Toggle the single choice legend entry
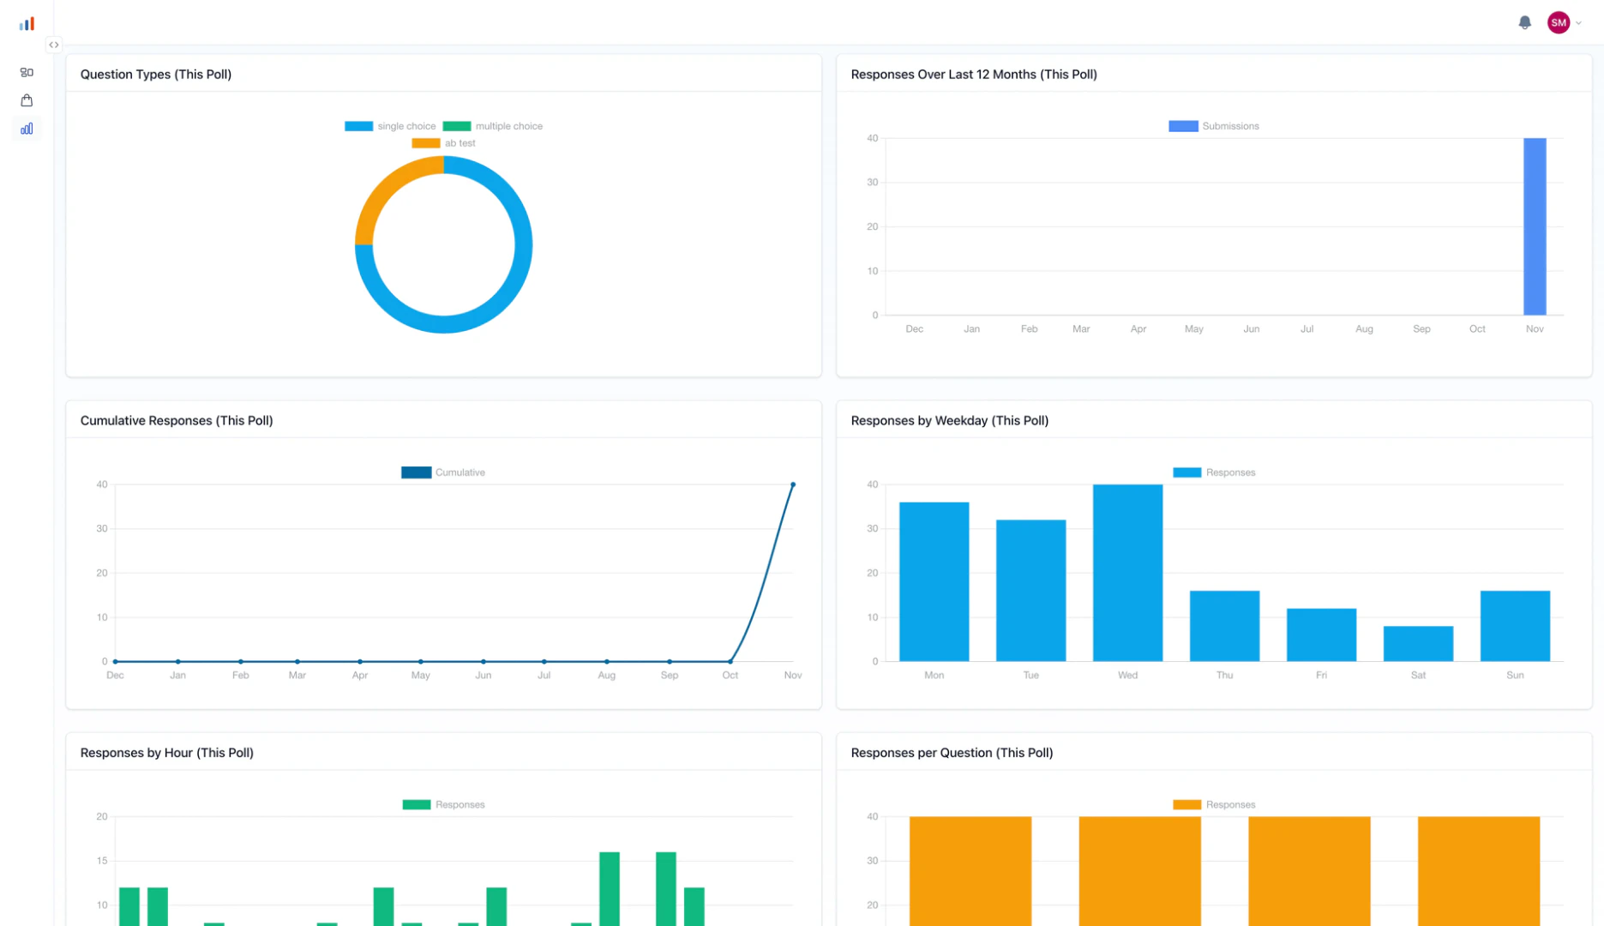 coord(390,126)
